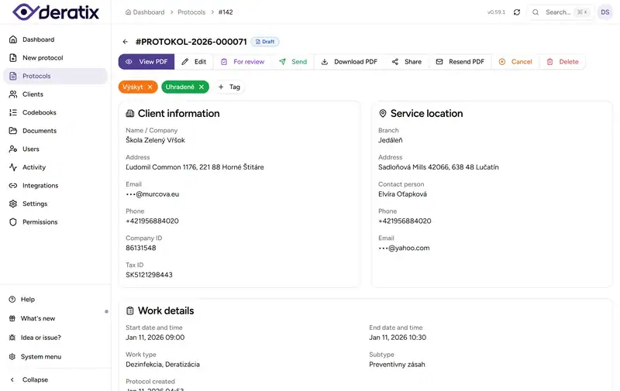Open the System menu
Image resolution: width=620 pixels, height=391 pixels.
click(x=55, y=357)
